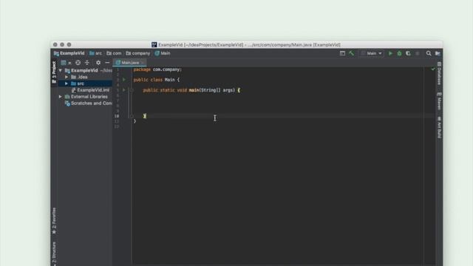The height and width of the screenshot is (266, 473).
Task: Click run gutter arrow beside main method
Action: [124, 90]
